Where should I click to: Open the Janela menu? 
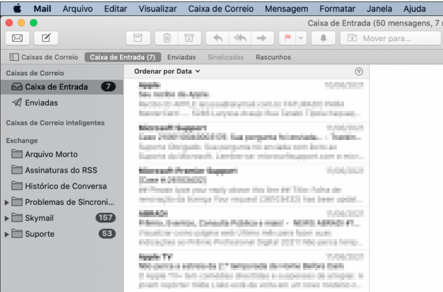click(379, 9)
